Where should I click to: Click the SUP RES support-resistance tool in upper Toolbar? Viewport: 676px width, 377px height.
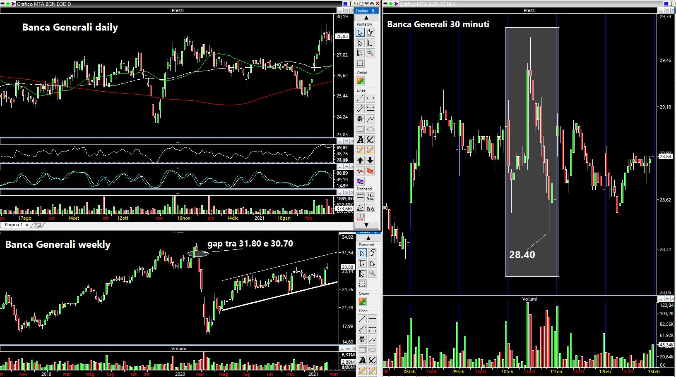[x=360, y=119]
